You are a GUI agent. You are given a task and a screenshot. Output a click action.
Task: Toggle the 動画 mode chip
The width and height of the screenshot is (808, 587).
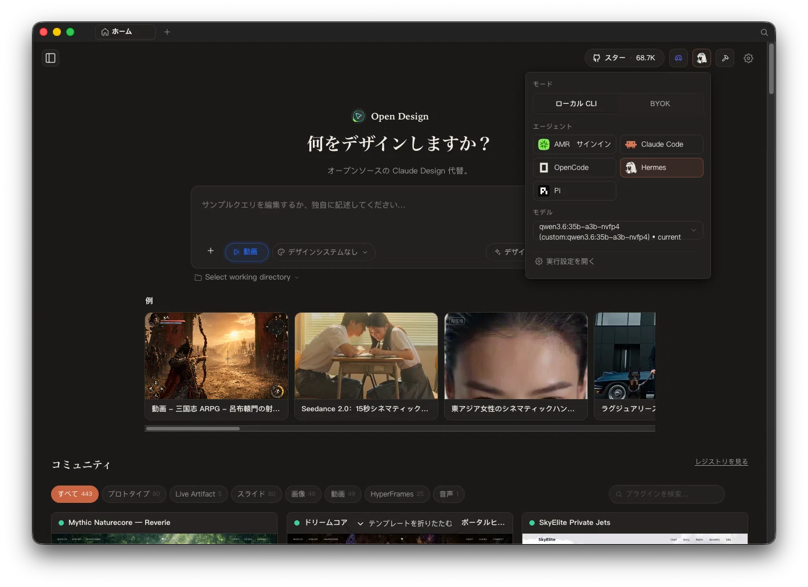click(247, 252)
